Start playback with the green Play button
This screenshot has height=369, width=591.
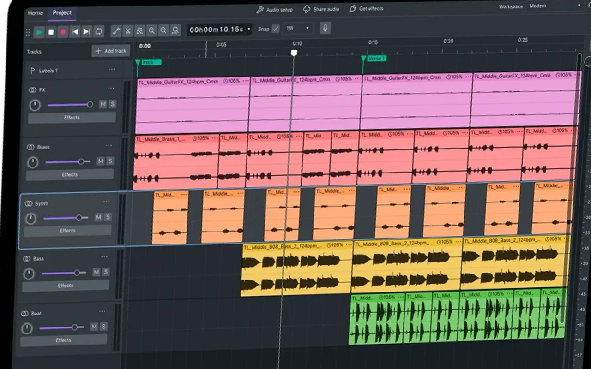(x=39, y=32)
